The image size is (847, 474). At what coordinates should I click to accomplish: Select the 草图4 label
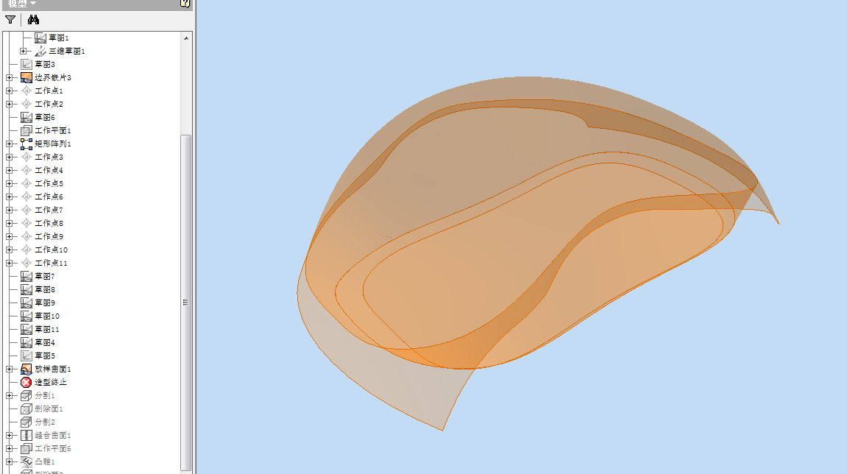click(45, 343)
